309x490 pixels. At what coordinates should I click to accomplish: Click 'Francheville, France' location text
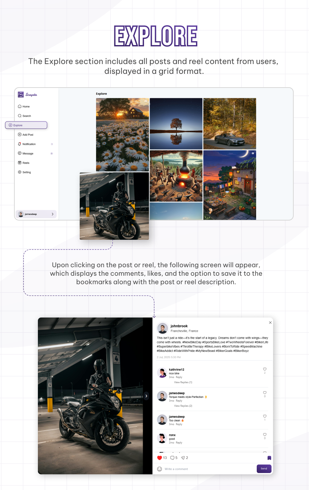point(184,331)
